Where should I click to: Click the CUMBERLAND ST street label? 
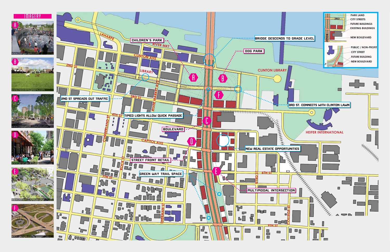coord(106,129)
